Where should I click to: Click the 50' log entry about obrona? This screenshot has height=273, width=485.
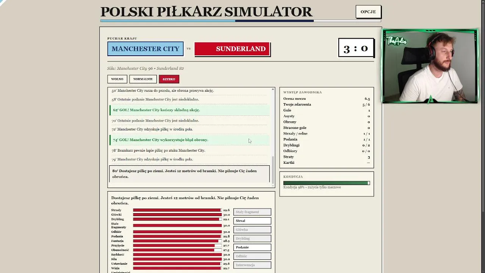point(189,91)
